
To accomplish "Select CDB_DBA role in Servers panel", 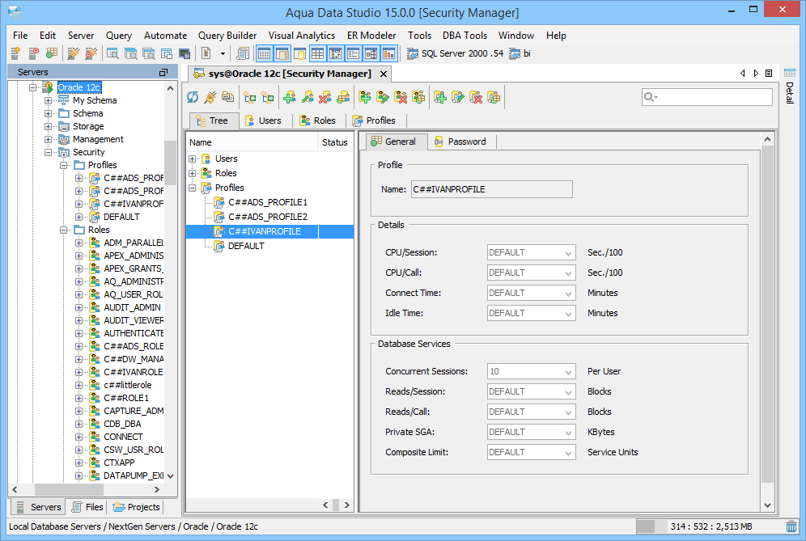I will 122,424.
